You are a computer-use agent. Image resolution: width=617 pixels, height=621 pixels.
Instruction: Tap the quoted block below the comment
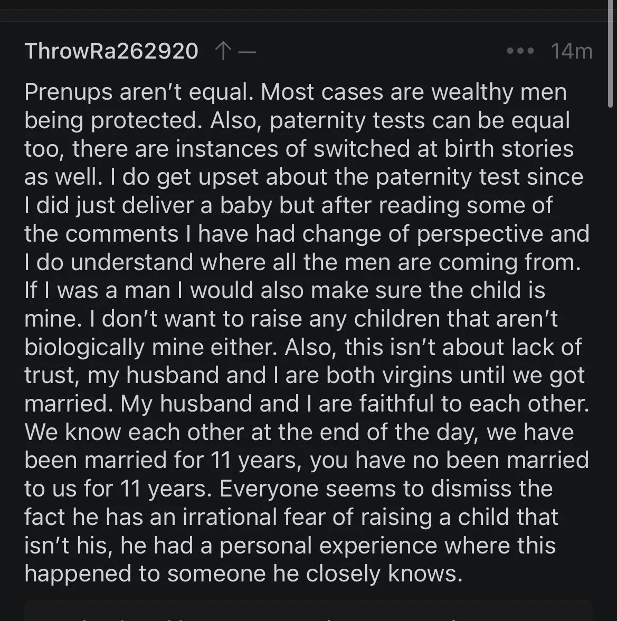[x=308, y=610]
